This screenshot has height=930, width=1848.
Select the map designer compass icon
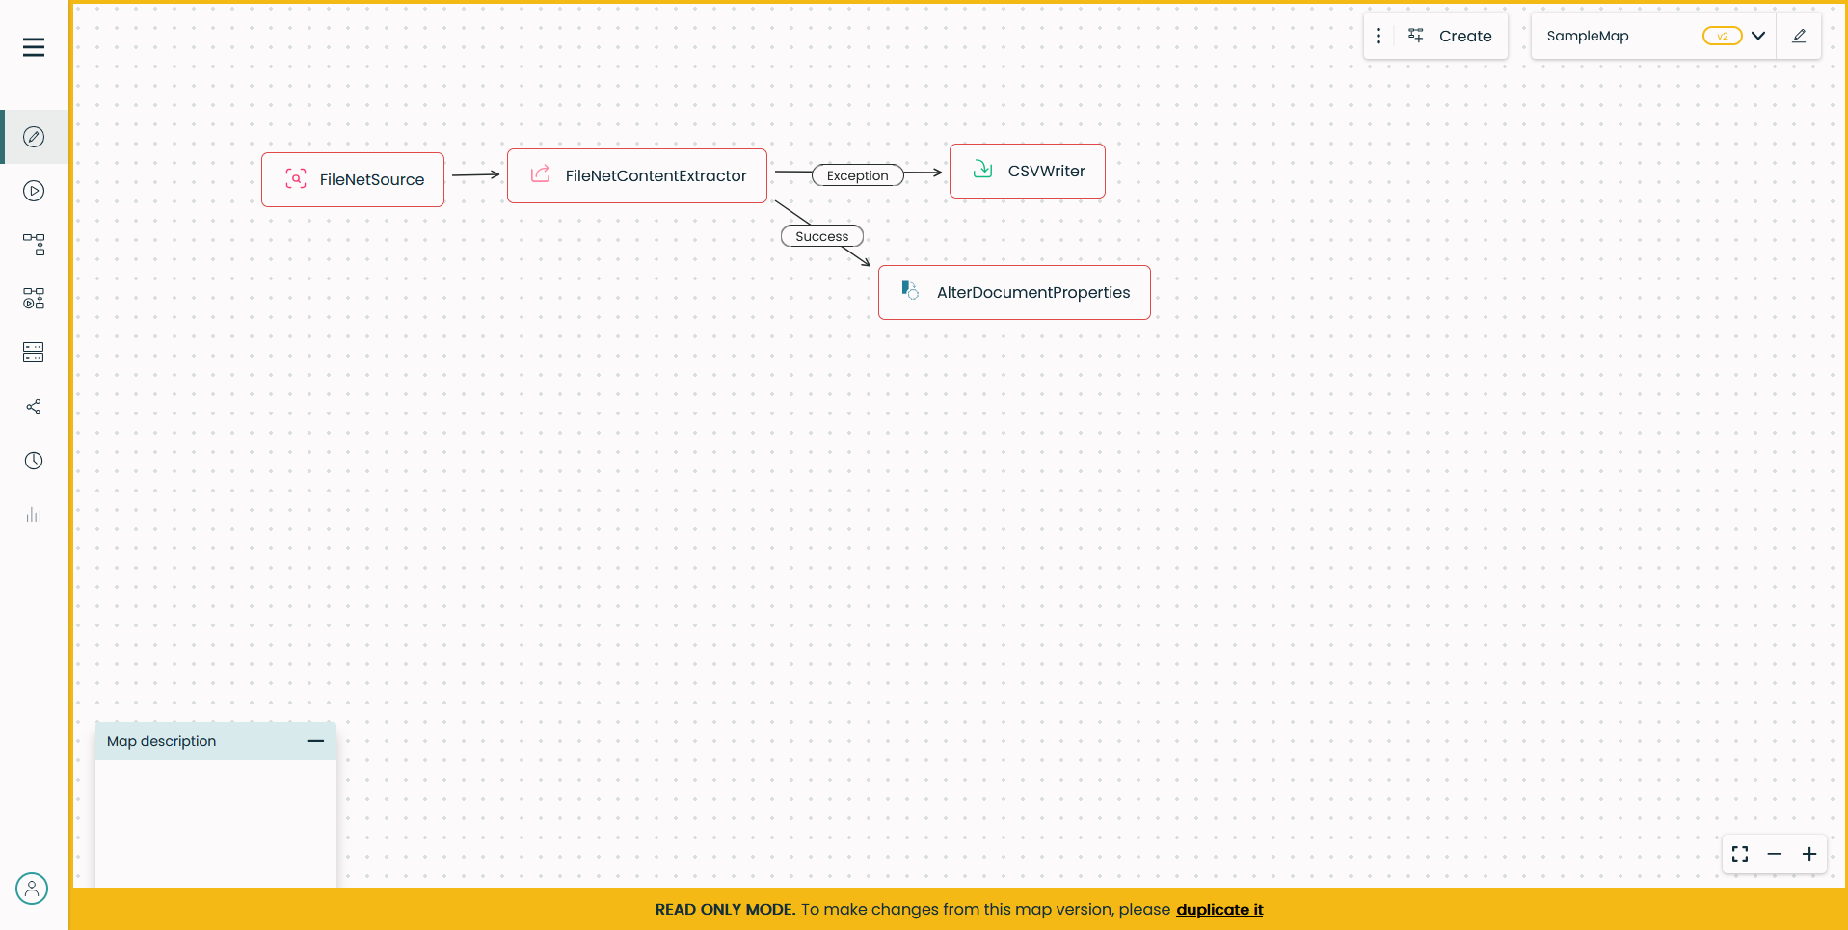coord(34,137)
